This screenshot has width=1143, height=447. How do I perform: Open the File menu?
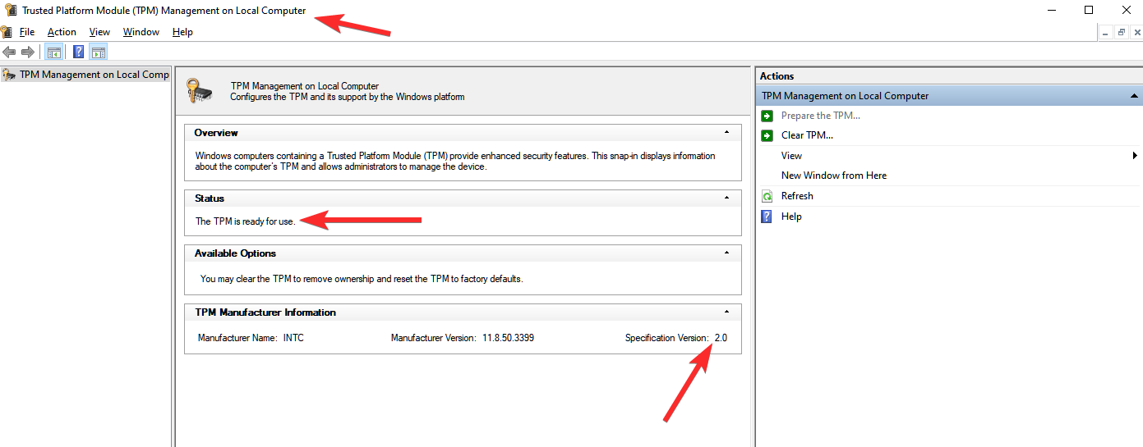point(27,32)
